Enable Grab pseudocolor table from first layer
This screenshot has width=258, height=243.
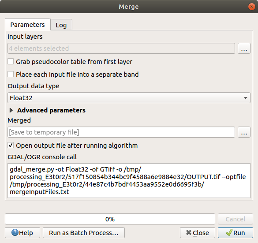11,62
